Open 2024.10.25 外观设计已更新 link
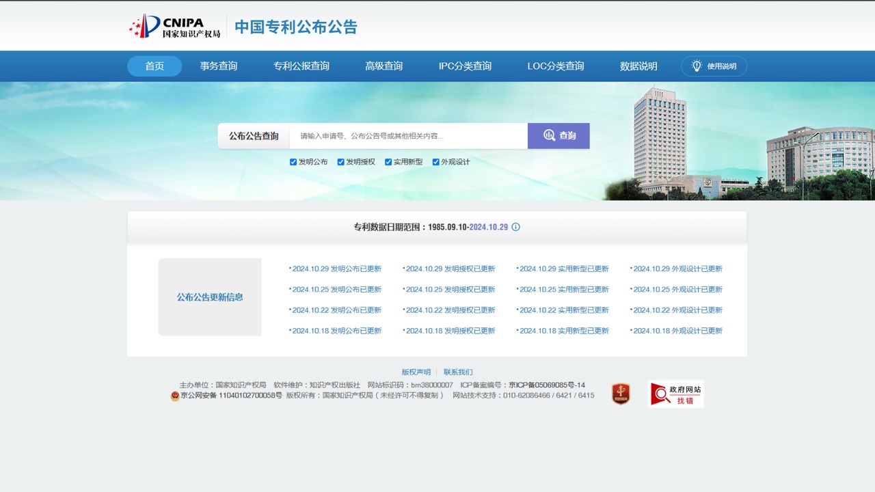This screenshot has width=875, height=492. click(677, 290)
